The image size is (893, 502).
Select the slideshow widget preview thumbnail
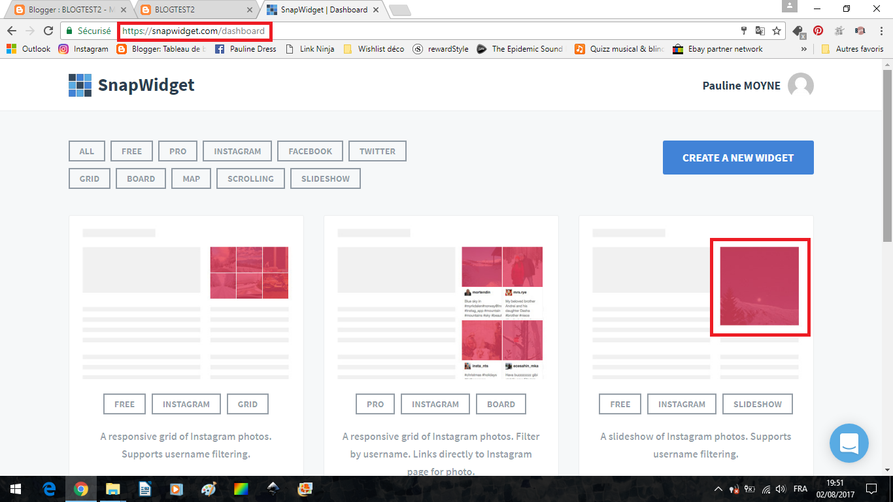(760, 286)
